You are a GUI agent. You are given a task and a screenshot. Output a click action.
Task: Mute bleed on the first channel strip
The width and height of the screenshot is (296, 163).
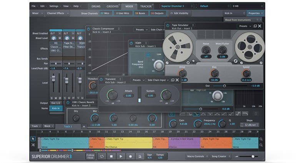pyautogui.click(x=60, y=38)
